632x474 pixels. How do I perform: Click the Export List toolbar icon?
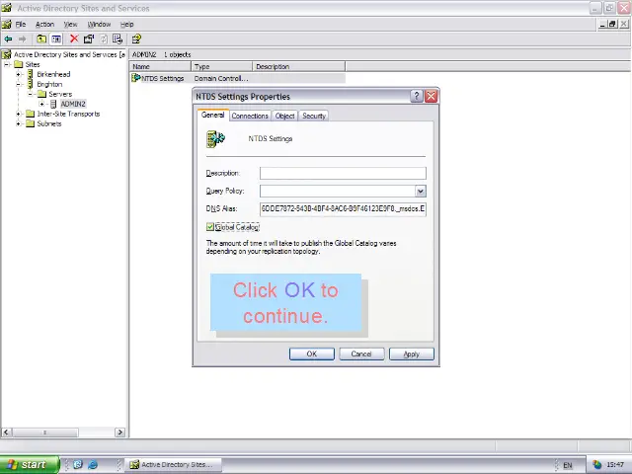click(118, 39)
